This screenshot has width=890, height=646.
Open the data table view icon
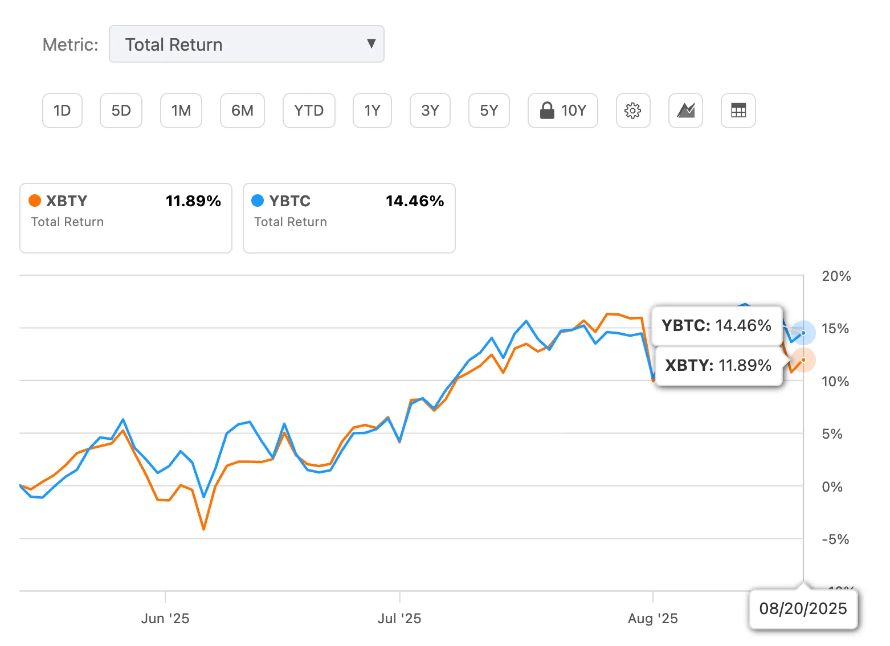738,111
